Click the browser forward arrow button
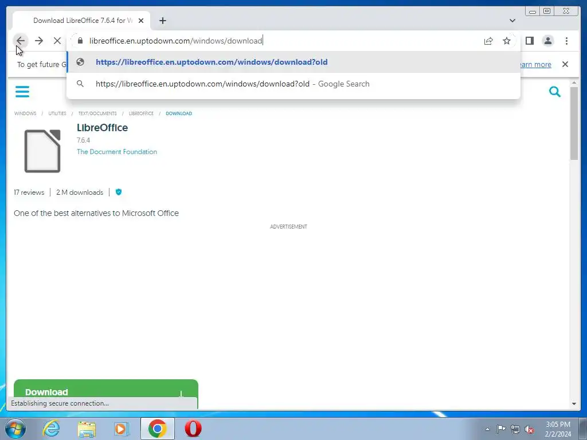 point(39,41)
